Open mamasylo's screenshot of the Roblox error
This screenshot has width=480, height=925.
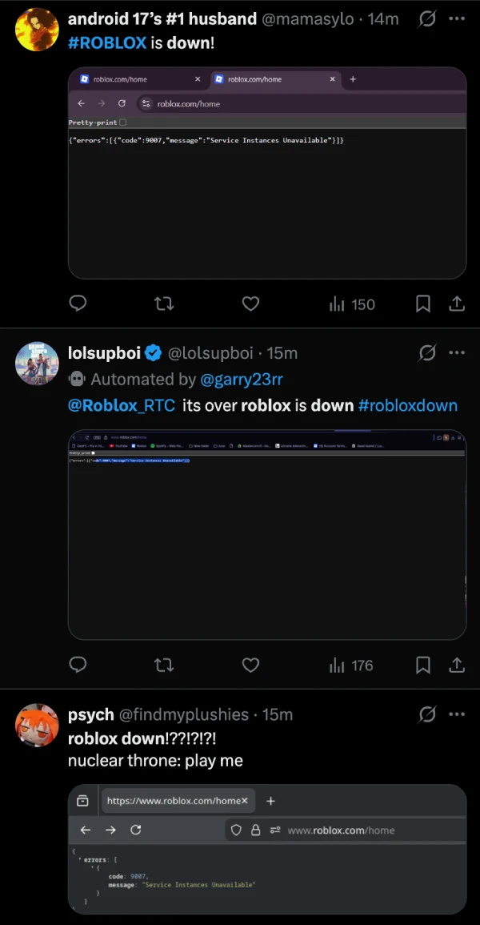(x=266, y=173)
